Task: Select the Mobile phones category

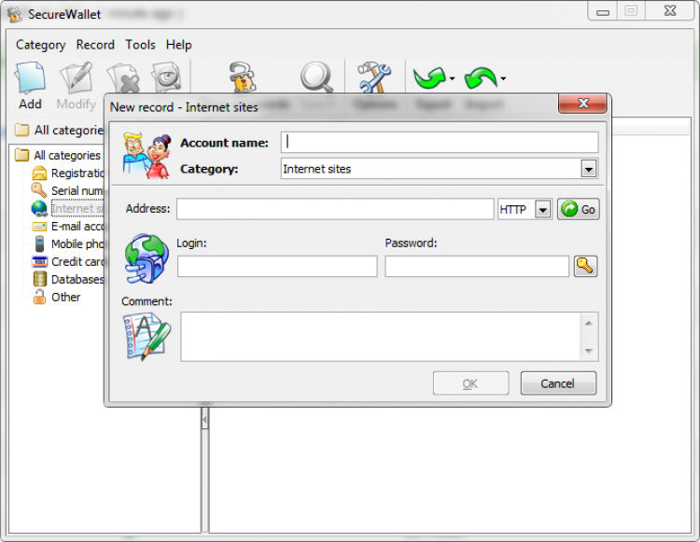Action: 77,244
